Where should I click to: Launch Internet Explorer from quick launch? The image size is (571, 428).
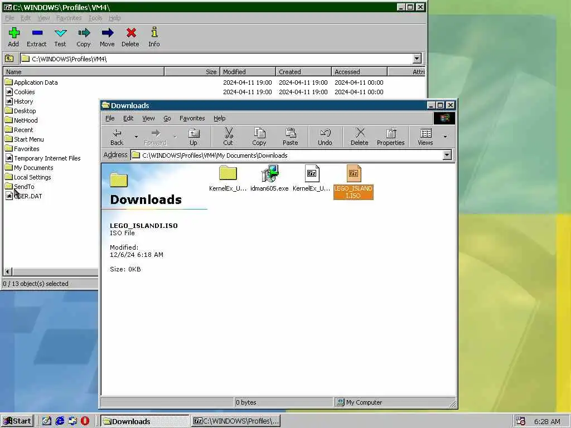click(60, 421)
